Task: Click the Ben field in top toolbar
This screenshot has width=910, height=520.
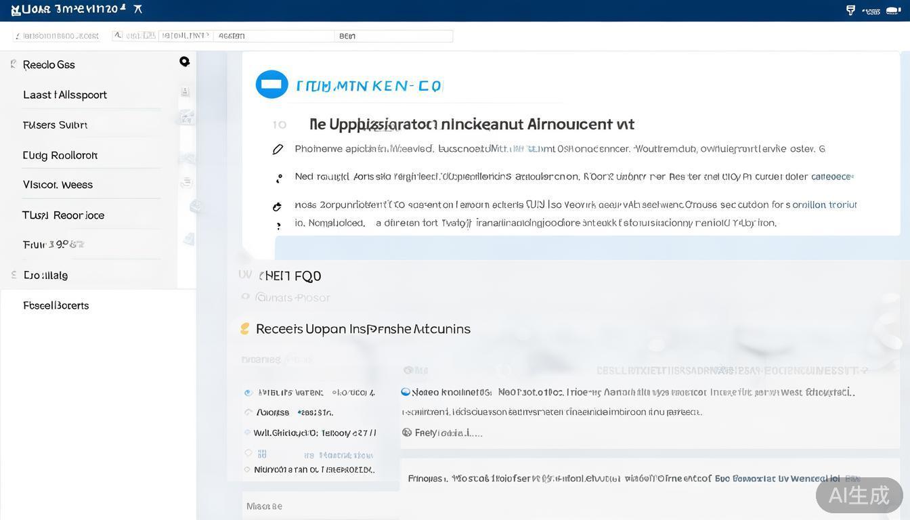Action: click(x=393, y=36)
